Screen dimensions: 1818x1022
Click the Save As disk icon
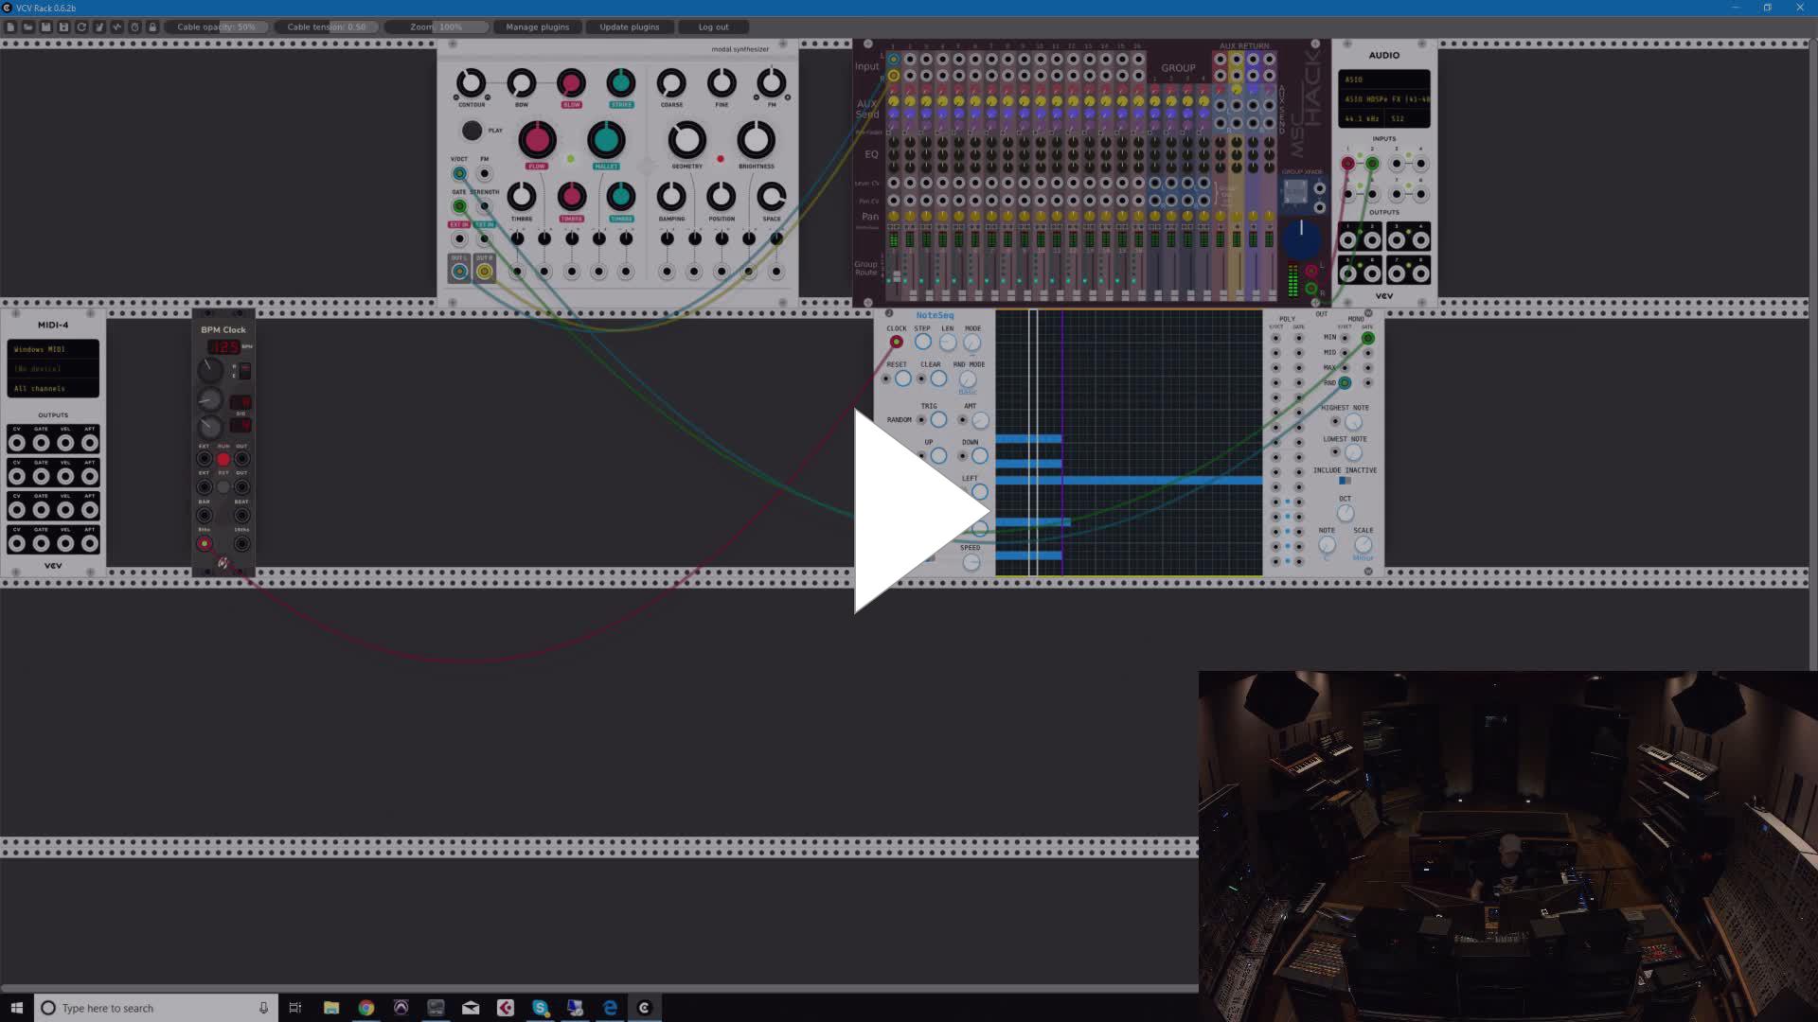pyautogui.click(x=63, y=26)
